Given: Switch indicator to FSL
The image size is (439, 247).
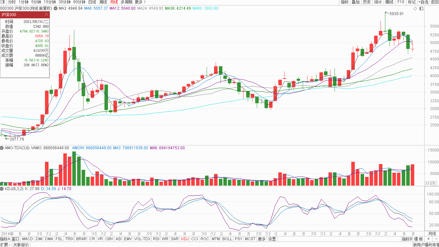Looking at the screenshot, I should 59,239.
